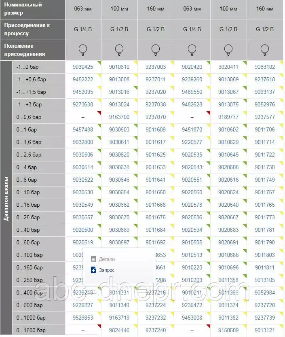The image size is (285, 337).
Task: Click article number 9163700
Action: pyautogui.click(x=119, y=117)
